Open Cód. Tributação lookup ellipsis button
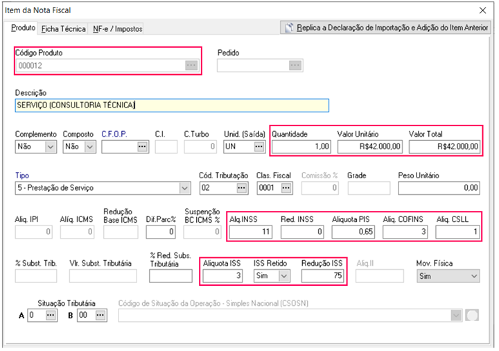Viewport: 499px width, 351px height. pyautogui.click(x=241, y=188)
